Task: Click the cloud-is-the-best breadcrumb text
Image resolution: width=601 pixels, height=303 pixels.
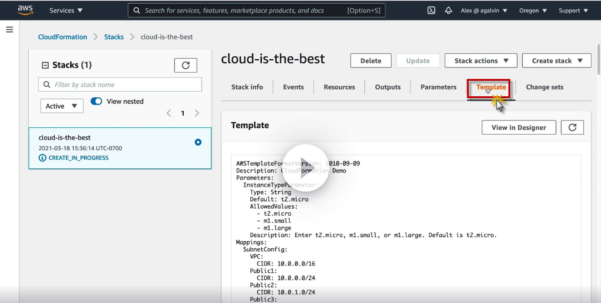Action: tap(167, 37)
